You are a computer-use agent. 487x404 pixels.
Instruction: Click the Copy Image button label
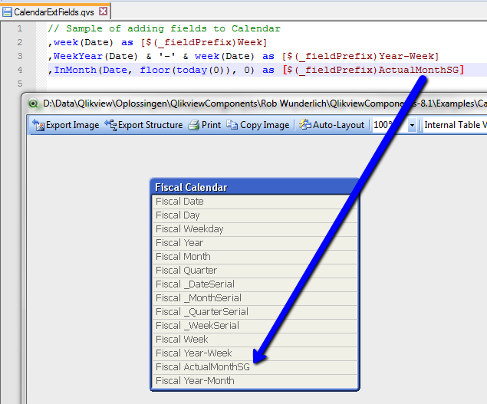265,125
